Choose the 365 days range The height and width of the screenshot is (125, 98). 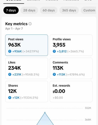(69, 10)
